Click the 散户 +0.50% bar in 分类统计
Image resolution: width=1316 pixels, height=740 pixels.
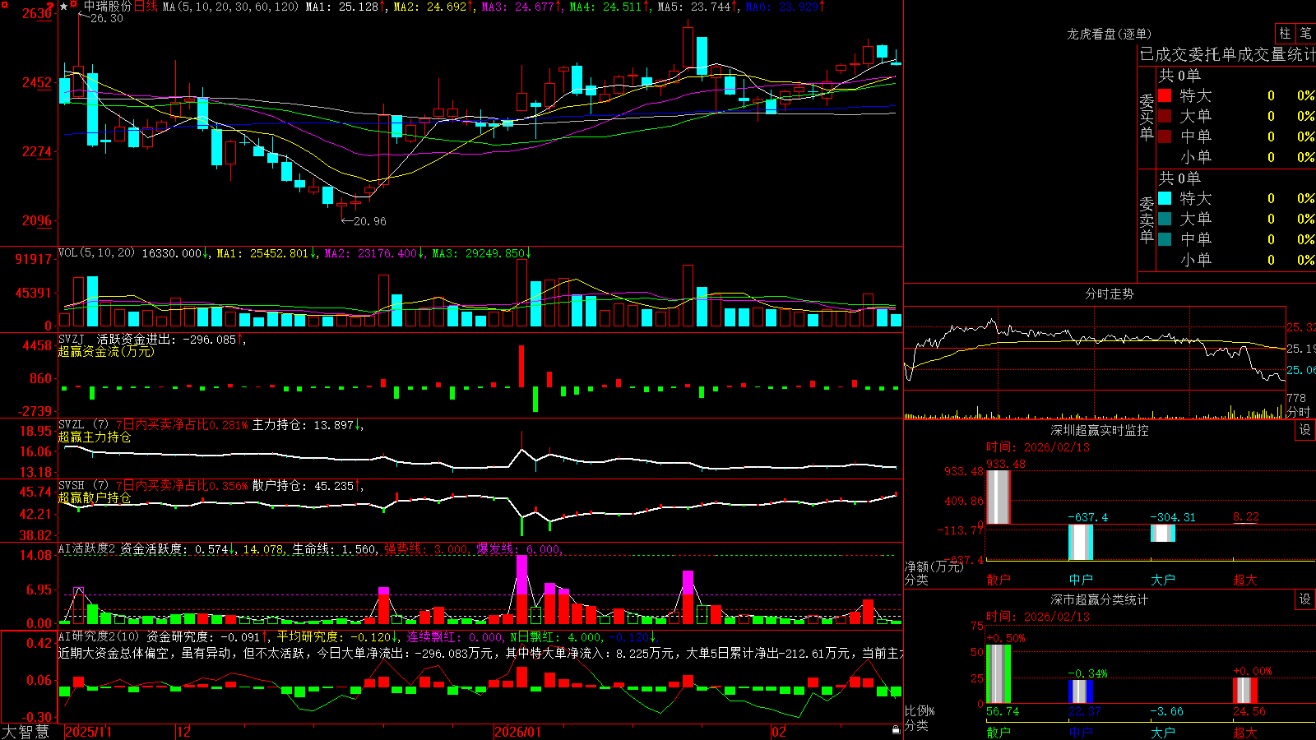[x=999, y=674]
